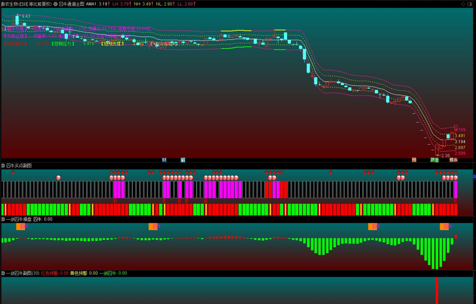Collapse the 囚牛买点副图 panel chevron
The width and height of the screenshot is (476, 304).
click(3, 166)
